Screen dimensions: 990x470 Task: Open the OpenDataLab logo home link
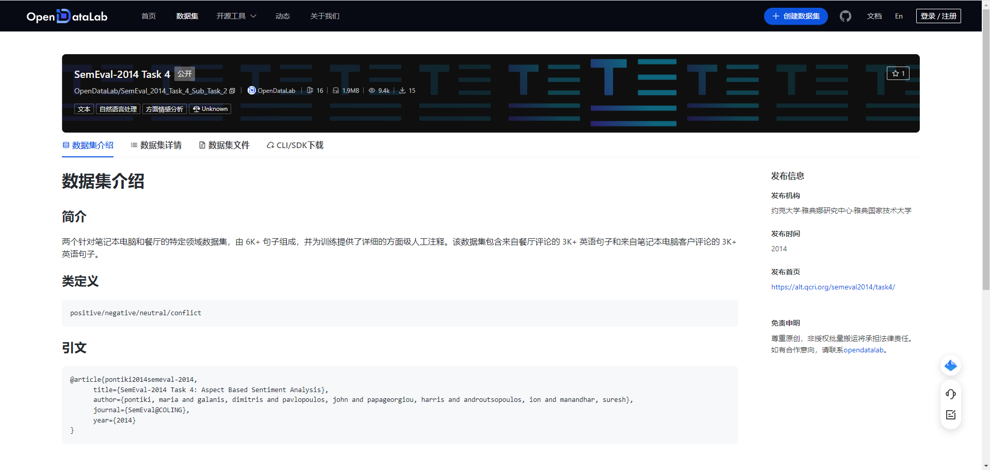tap(67, 16)
